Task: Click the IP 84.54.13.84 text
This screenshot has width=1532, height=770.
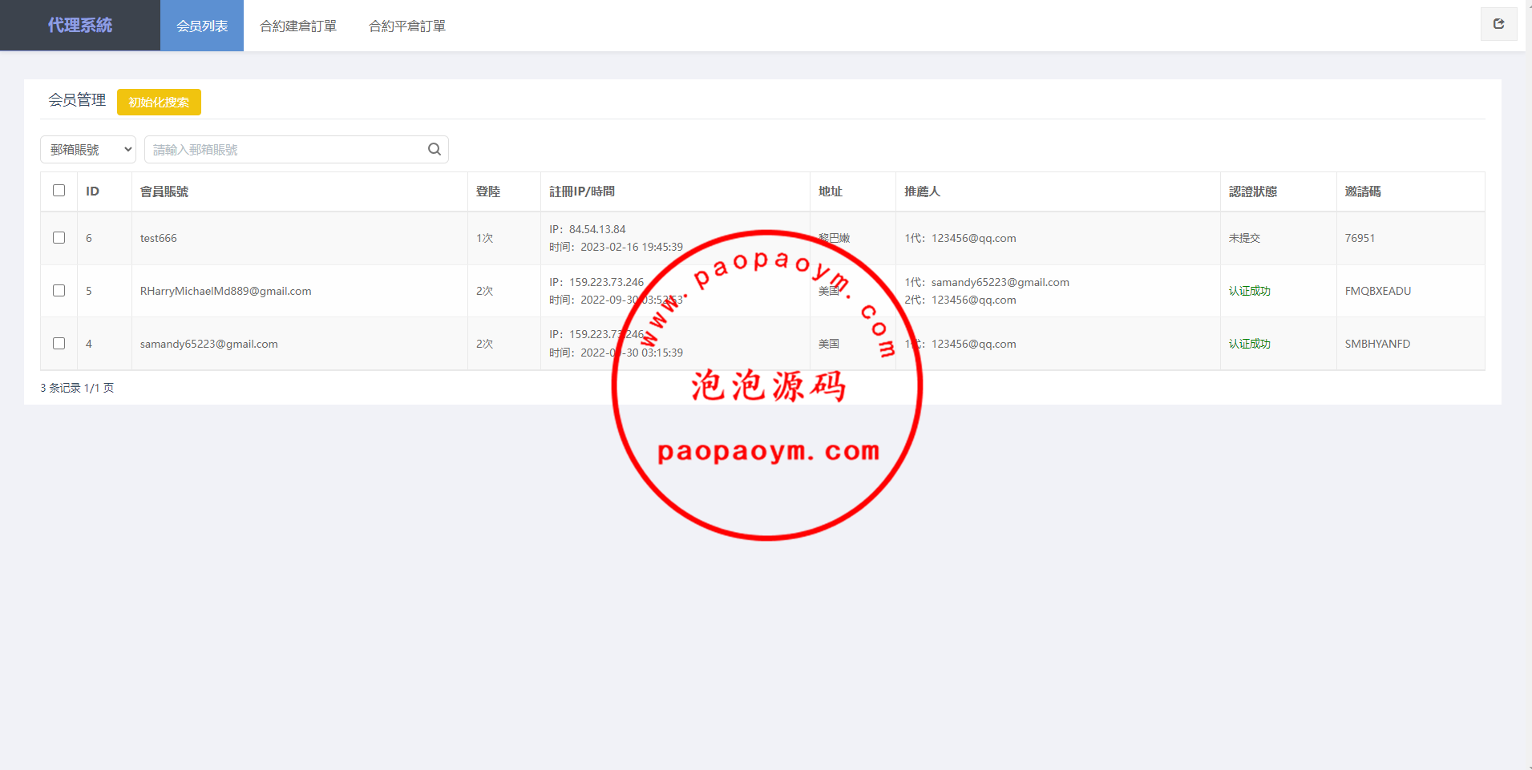Action: coord(588,229)
